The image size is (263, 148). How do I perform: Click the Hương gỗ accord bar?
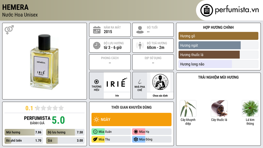click(x=218, y=36)
